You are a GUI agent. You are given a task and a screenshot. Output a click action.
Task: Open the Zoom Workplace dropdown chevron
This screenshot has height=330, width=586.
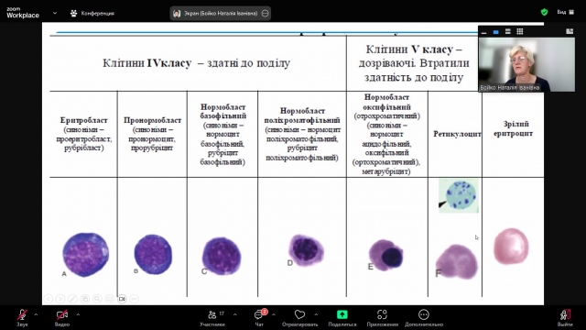pos(55,13)
